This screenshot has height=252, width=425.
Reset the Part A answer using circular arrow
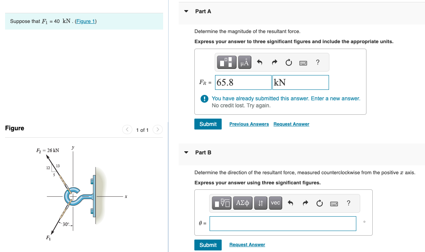pyautogui.click(x=289, y=62)
